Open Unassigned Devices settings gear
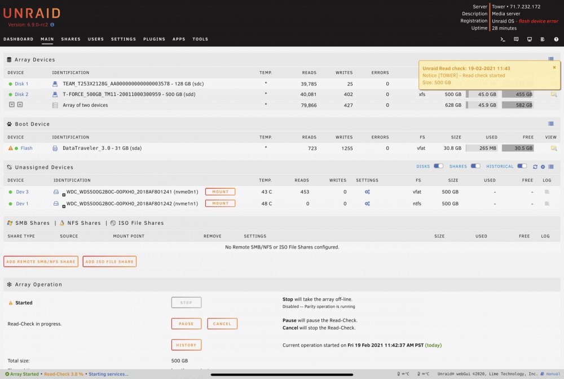Image resolution: width=564 pixels, height=379 pixels. [543, 167]
